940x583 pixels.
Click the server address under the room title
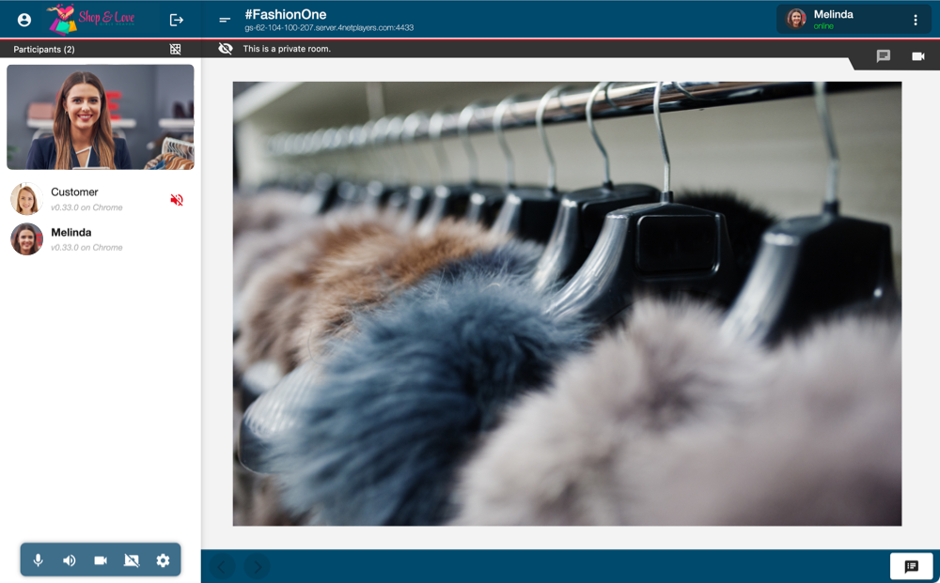329,28
